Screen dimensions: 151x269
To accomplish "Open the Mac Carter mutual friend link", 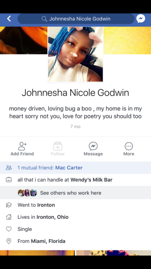I will [69, 167].
